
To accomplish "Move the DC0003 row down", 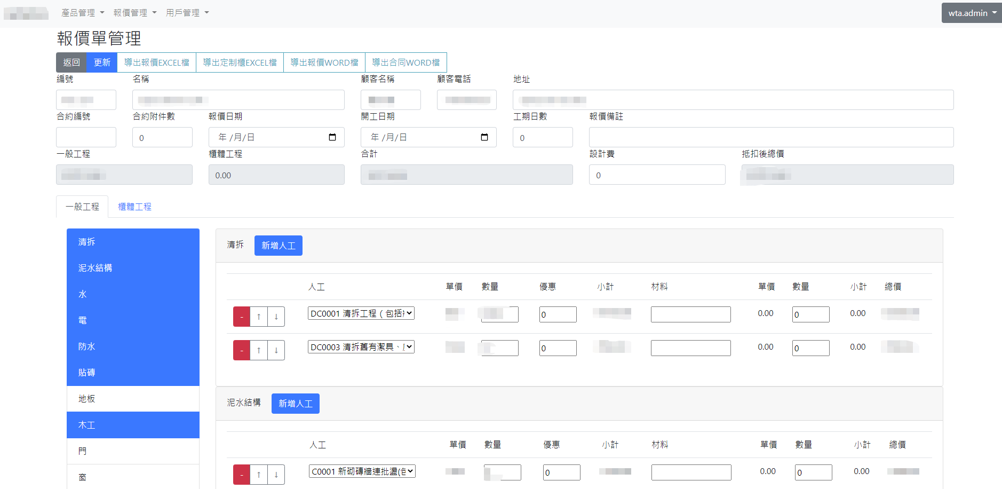I will tap(276, 350).
